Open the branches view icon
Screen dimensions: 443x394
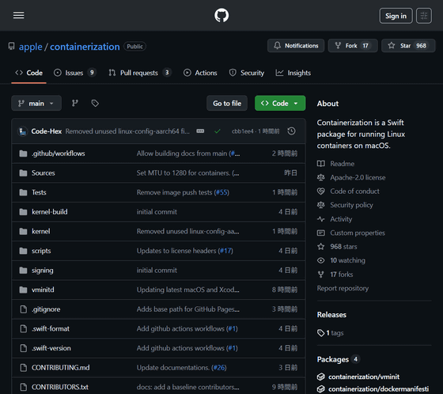click(x=75, y=103)
